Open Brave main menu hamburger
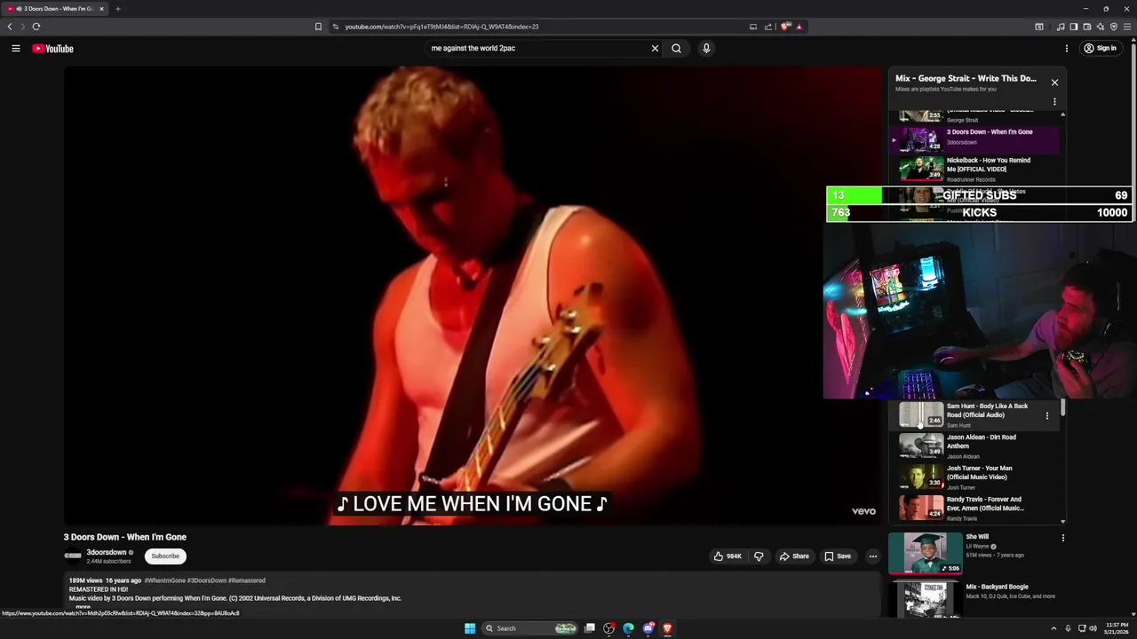This screenshot has height=639, width=1137. (1127, 27)
